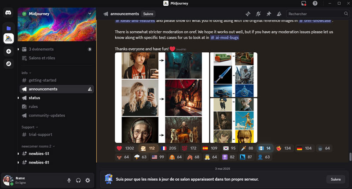Image resolution: width=352 pixels, height=189 pixels.
Task: Click Suivre button beside announcements title
Action: pos(148,14)
